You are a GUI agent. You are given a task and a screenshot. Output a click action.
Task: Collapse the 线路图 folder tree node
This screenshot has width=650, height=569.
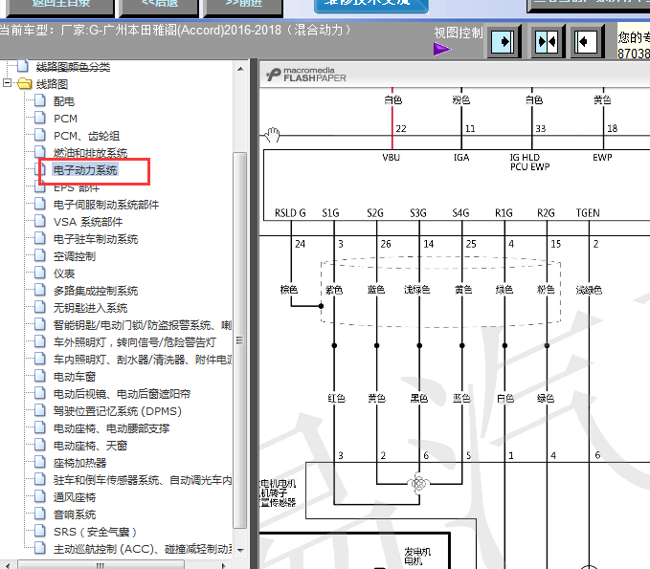click(7, 83)
